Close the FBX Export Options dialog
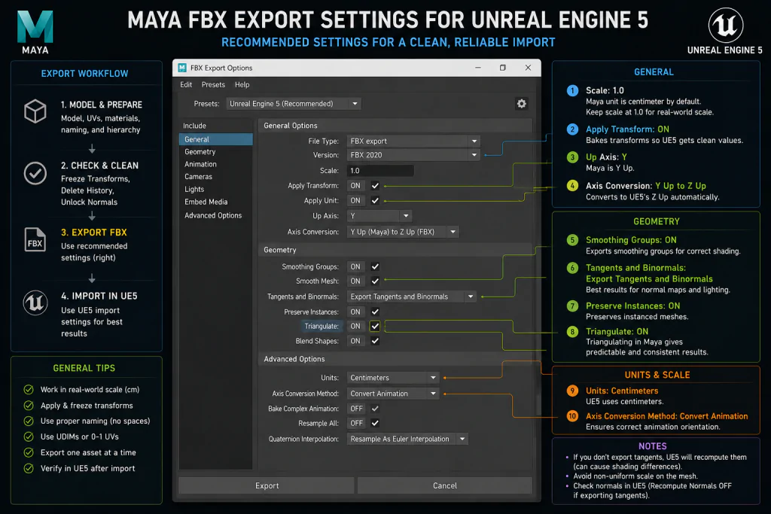This screenshot has height=514, width=771. [528, 68]
